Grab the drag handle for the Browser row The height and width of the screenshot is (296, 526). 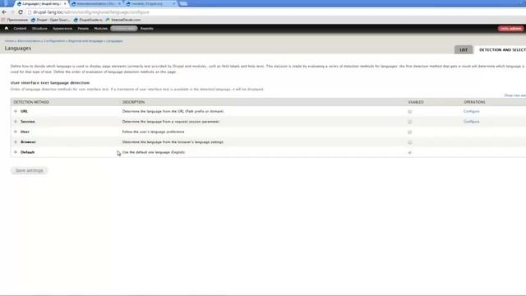16,142
